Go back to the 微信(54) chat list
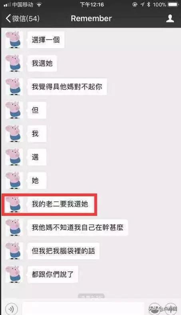This screenshot has width=181, height=315. tap(22, 18)
